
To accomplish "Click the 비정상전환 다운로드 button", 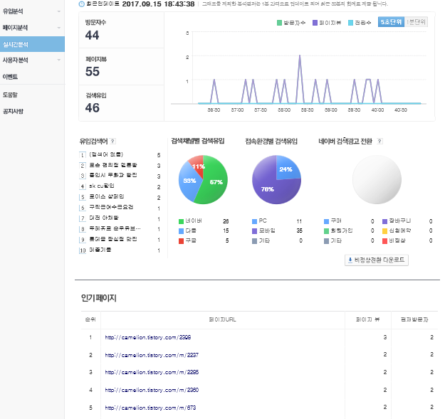I will tap(377, 260).
